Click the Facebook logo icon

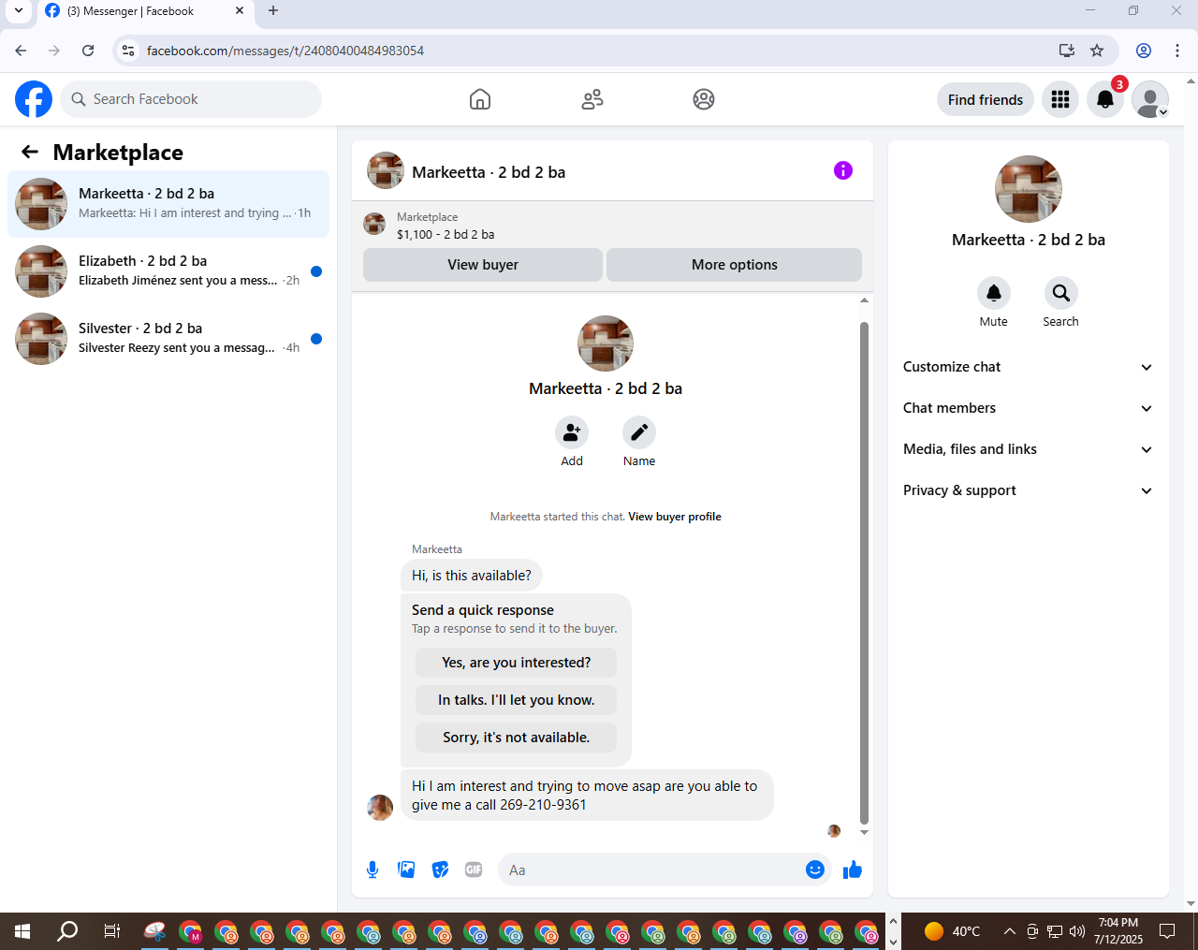click(34, 99)
